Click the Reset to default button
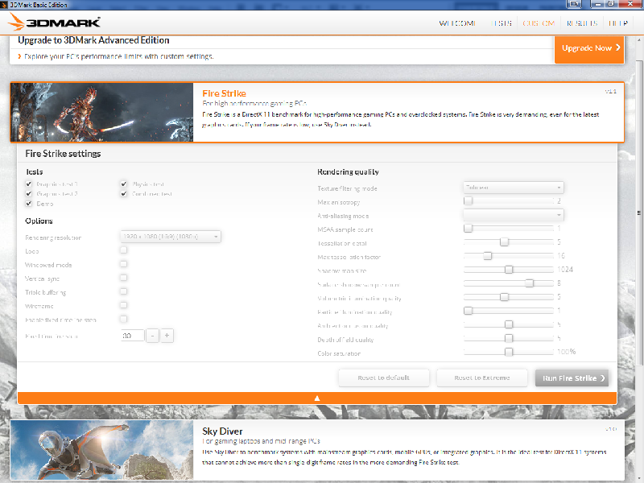Screen dimensions: 644x483 [384, 378]
